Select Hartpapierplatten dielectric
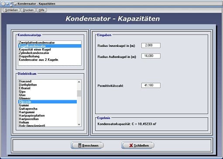223x159 pixels. pos(48,116)
